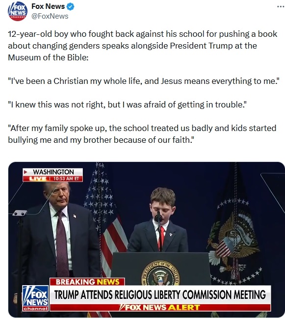The image size is (285, 318).
Task: Click the FOX NEWS ALERT red bar
Action: point(160,308)
